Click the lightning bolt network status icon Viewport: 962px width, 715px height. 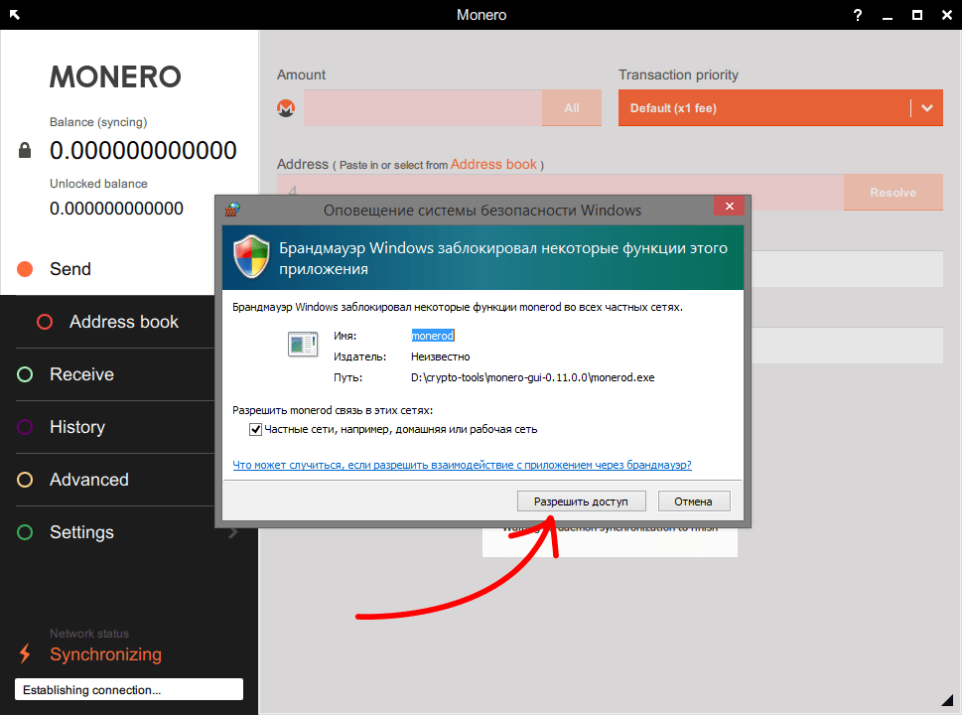26,654
